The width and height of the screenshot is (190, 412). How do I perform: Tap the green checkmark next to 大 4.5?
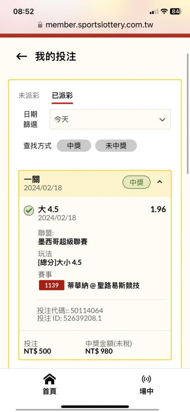29,211
